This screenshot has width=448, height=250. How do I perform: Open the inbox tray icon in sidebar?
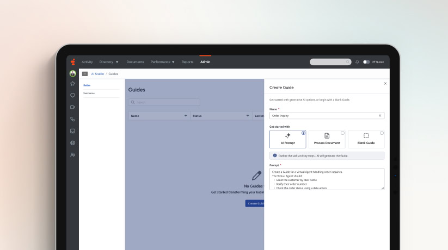(72, 131)
